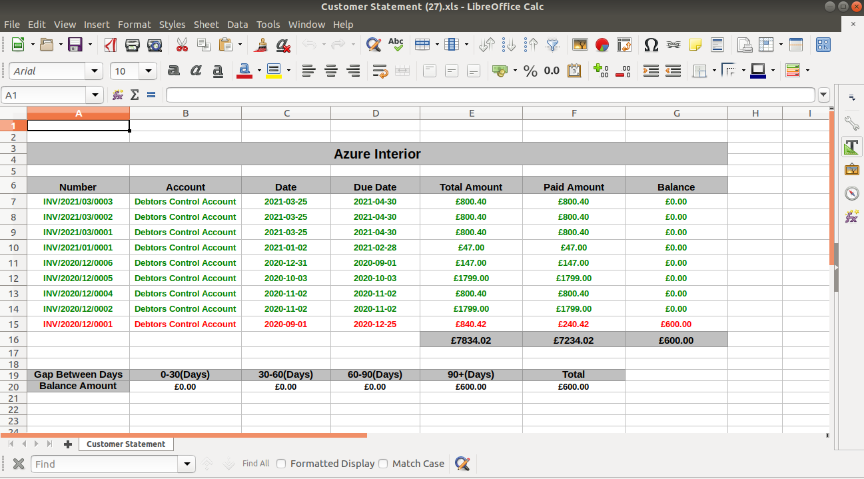The image size is (864, 479).
Task: Open Font Size dropdown arrow
Action: (149, 71)
